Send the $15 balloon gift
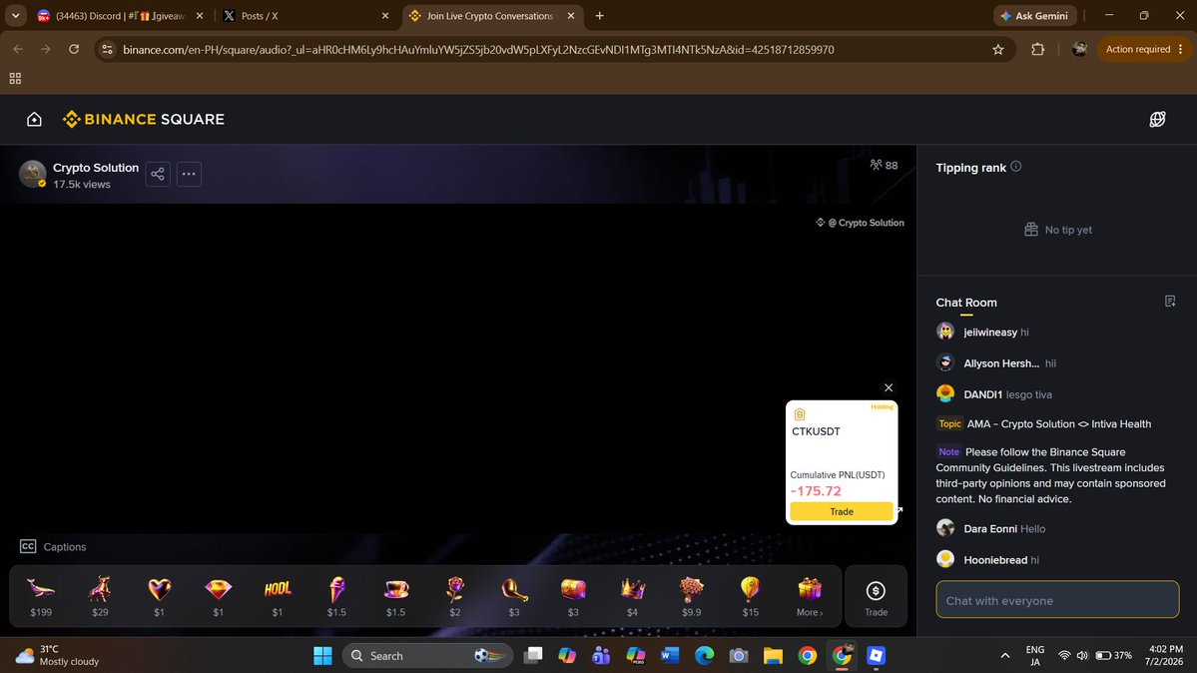Image resolution: width=1197 pixels, height=673 pixels. 751,596
